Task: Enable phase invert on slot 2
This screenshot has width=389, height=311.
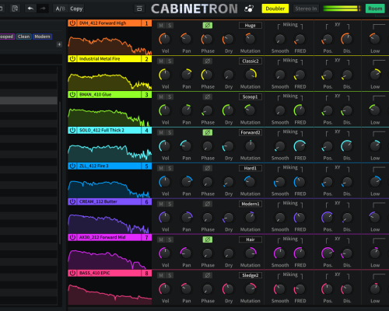Action: point(208,61)
